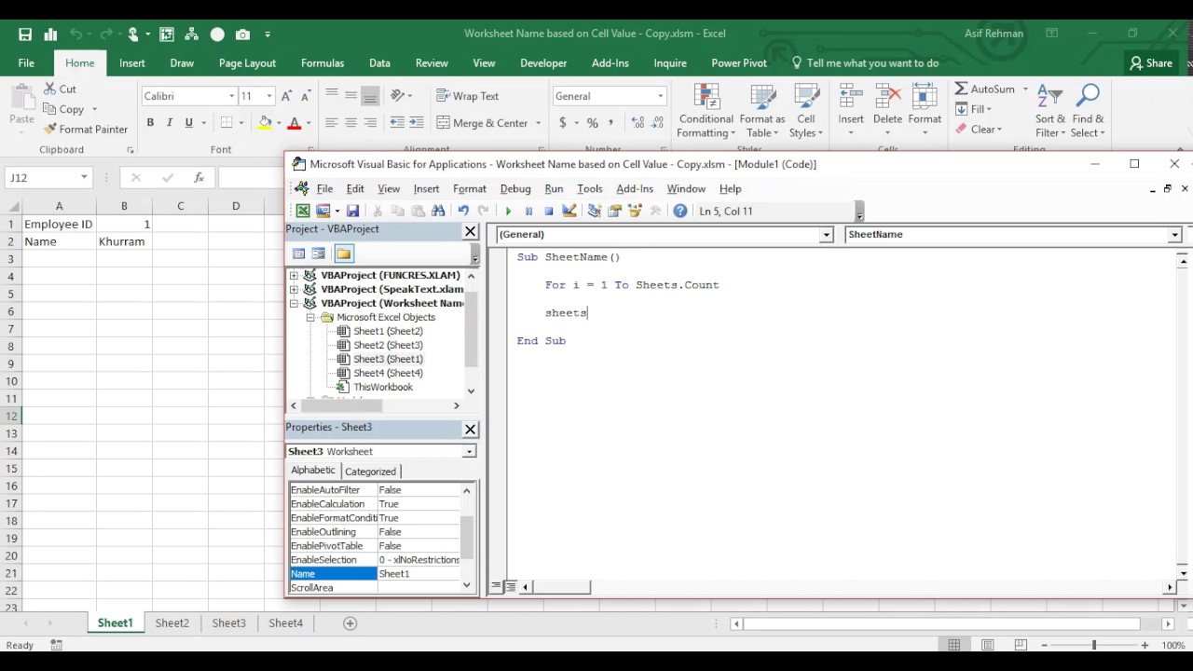Open the (General) object dropdown in code window
The height and width of the screenshot is (671, 1193).
[826, 235]
